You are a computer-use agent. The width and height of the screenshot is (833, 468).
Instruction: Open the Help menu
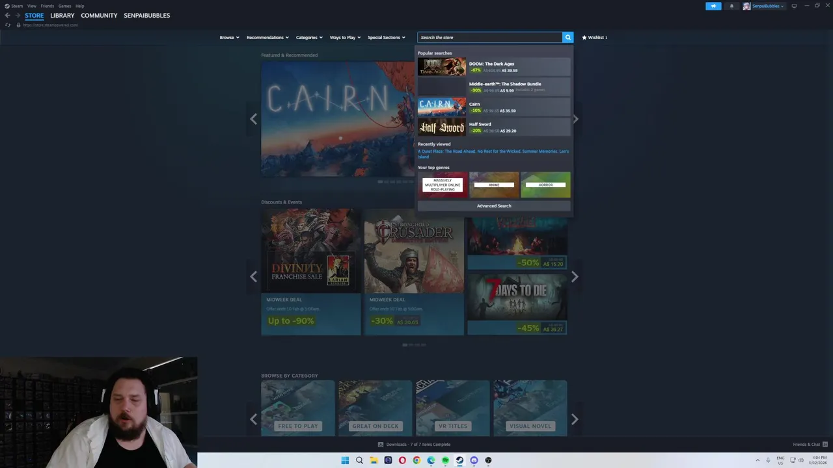point(79,6)
